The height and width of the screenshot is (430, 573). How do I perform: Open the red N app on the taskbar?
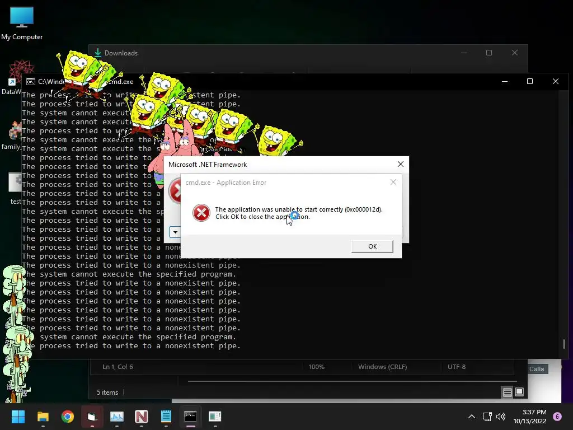click(142, 417)
